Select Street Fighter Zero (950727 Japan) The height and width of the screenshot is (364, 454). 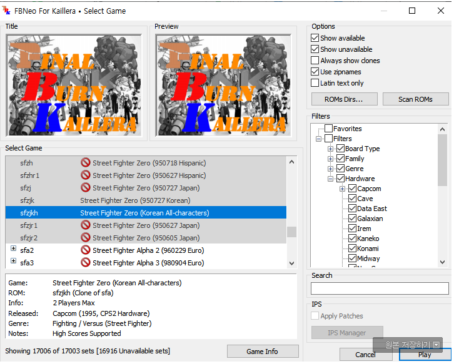146,188
